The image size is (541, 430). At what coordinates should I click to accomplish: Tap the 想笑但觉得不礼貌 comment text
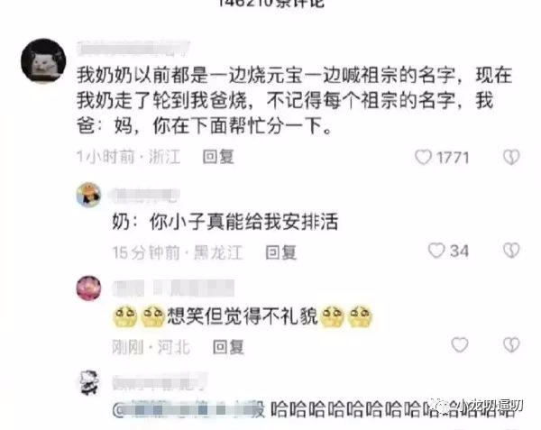pyautogui.click(x=243, y=316)
